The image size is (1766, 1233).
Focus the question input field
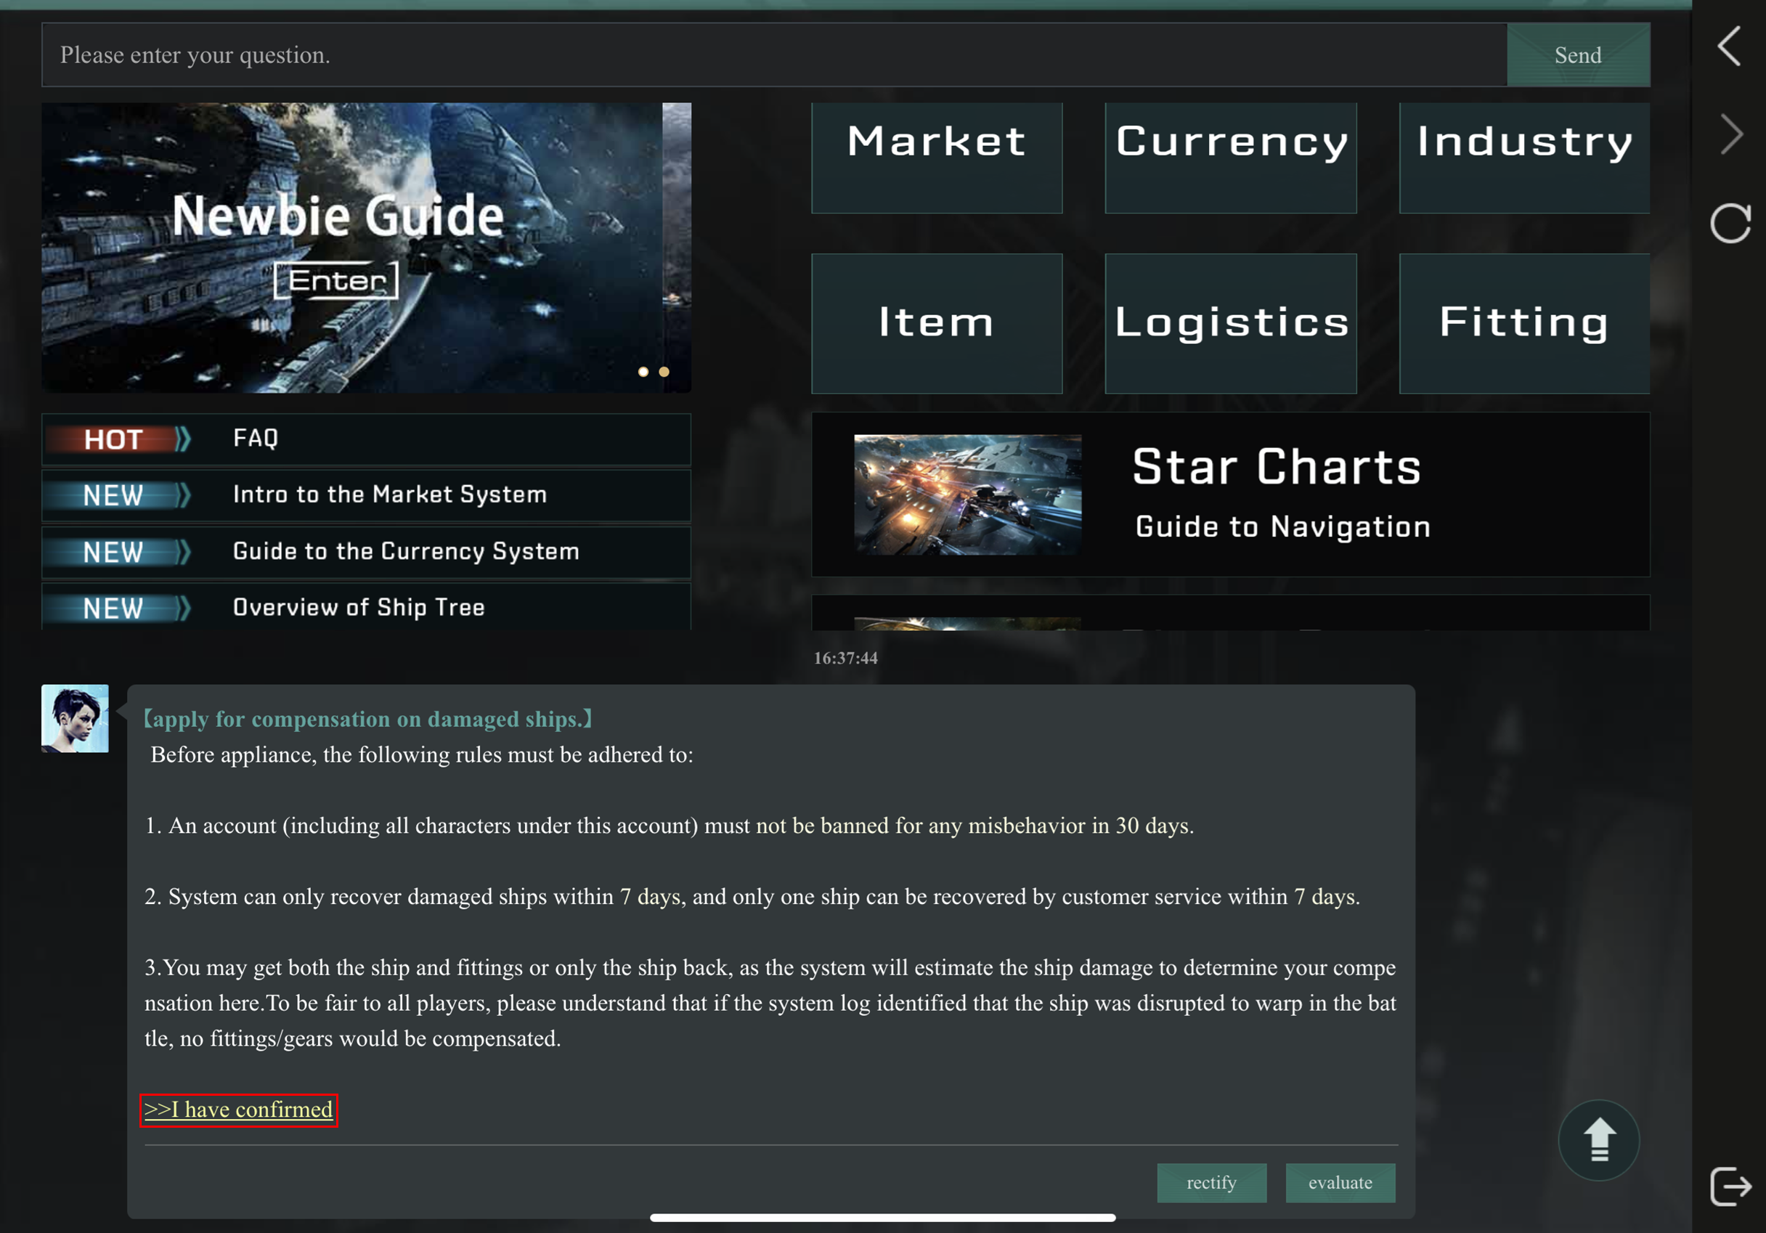[773, 54]
